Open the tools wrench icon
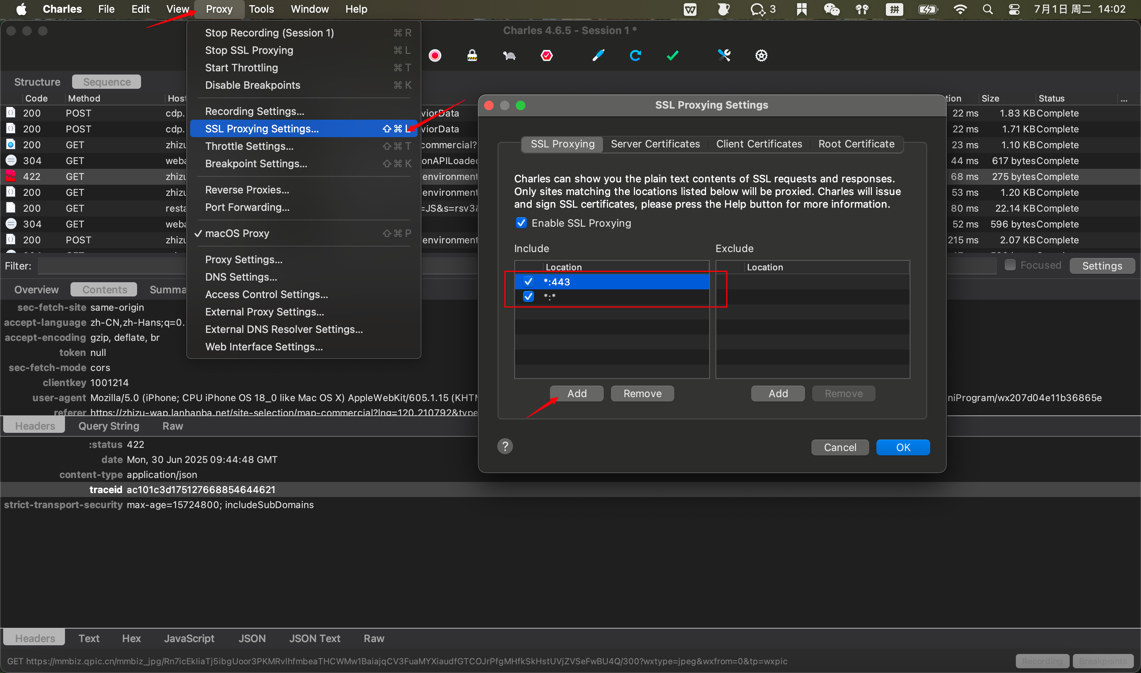 (x=724, y=55)
